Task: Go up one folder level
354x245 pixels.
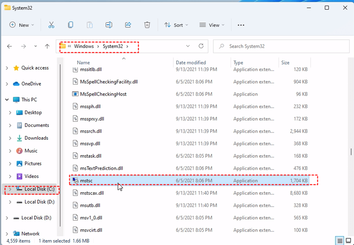Action: click(x=47, y=46)
